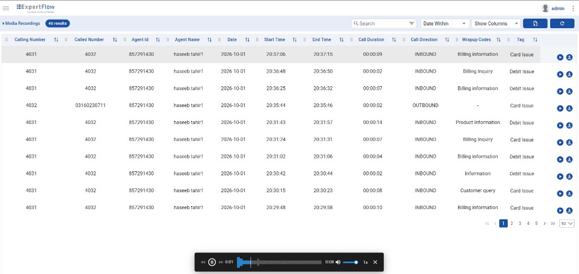Viewport: 579px width, 274px height.
Task: Jump to the last page
Action: click(553, 224)
